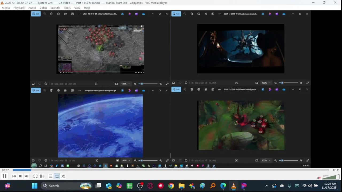Viewport: 342px width, 192px height.
Task: Show hidden system tray icons
Action: click(x=266, y=186)
